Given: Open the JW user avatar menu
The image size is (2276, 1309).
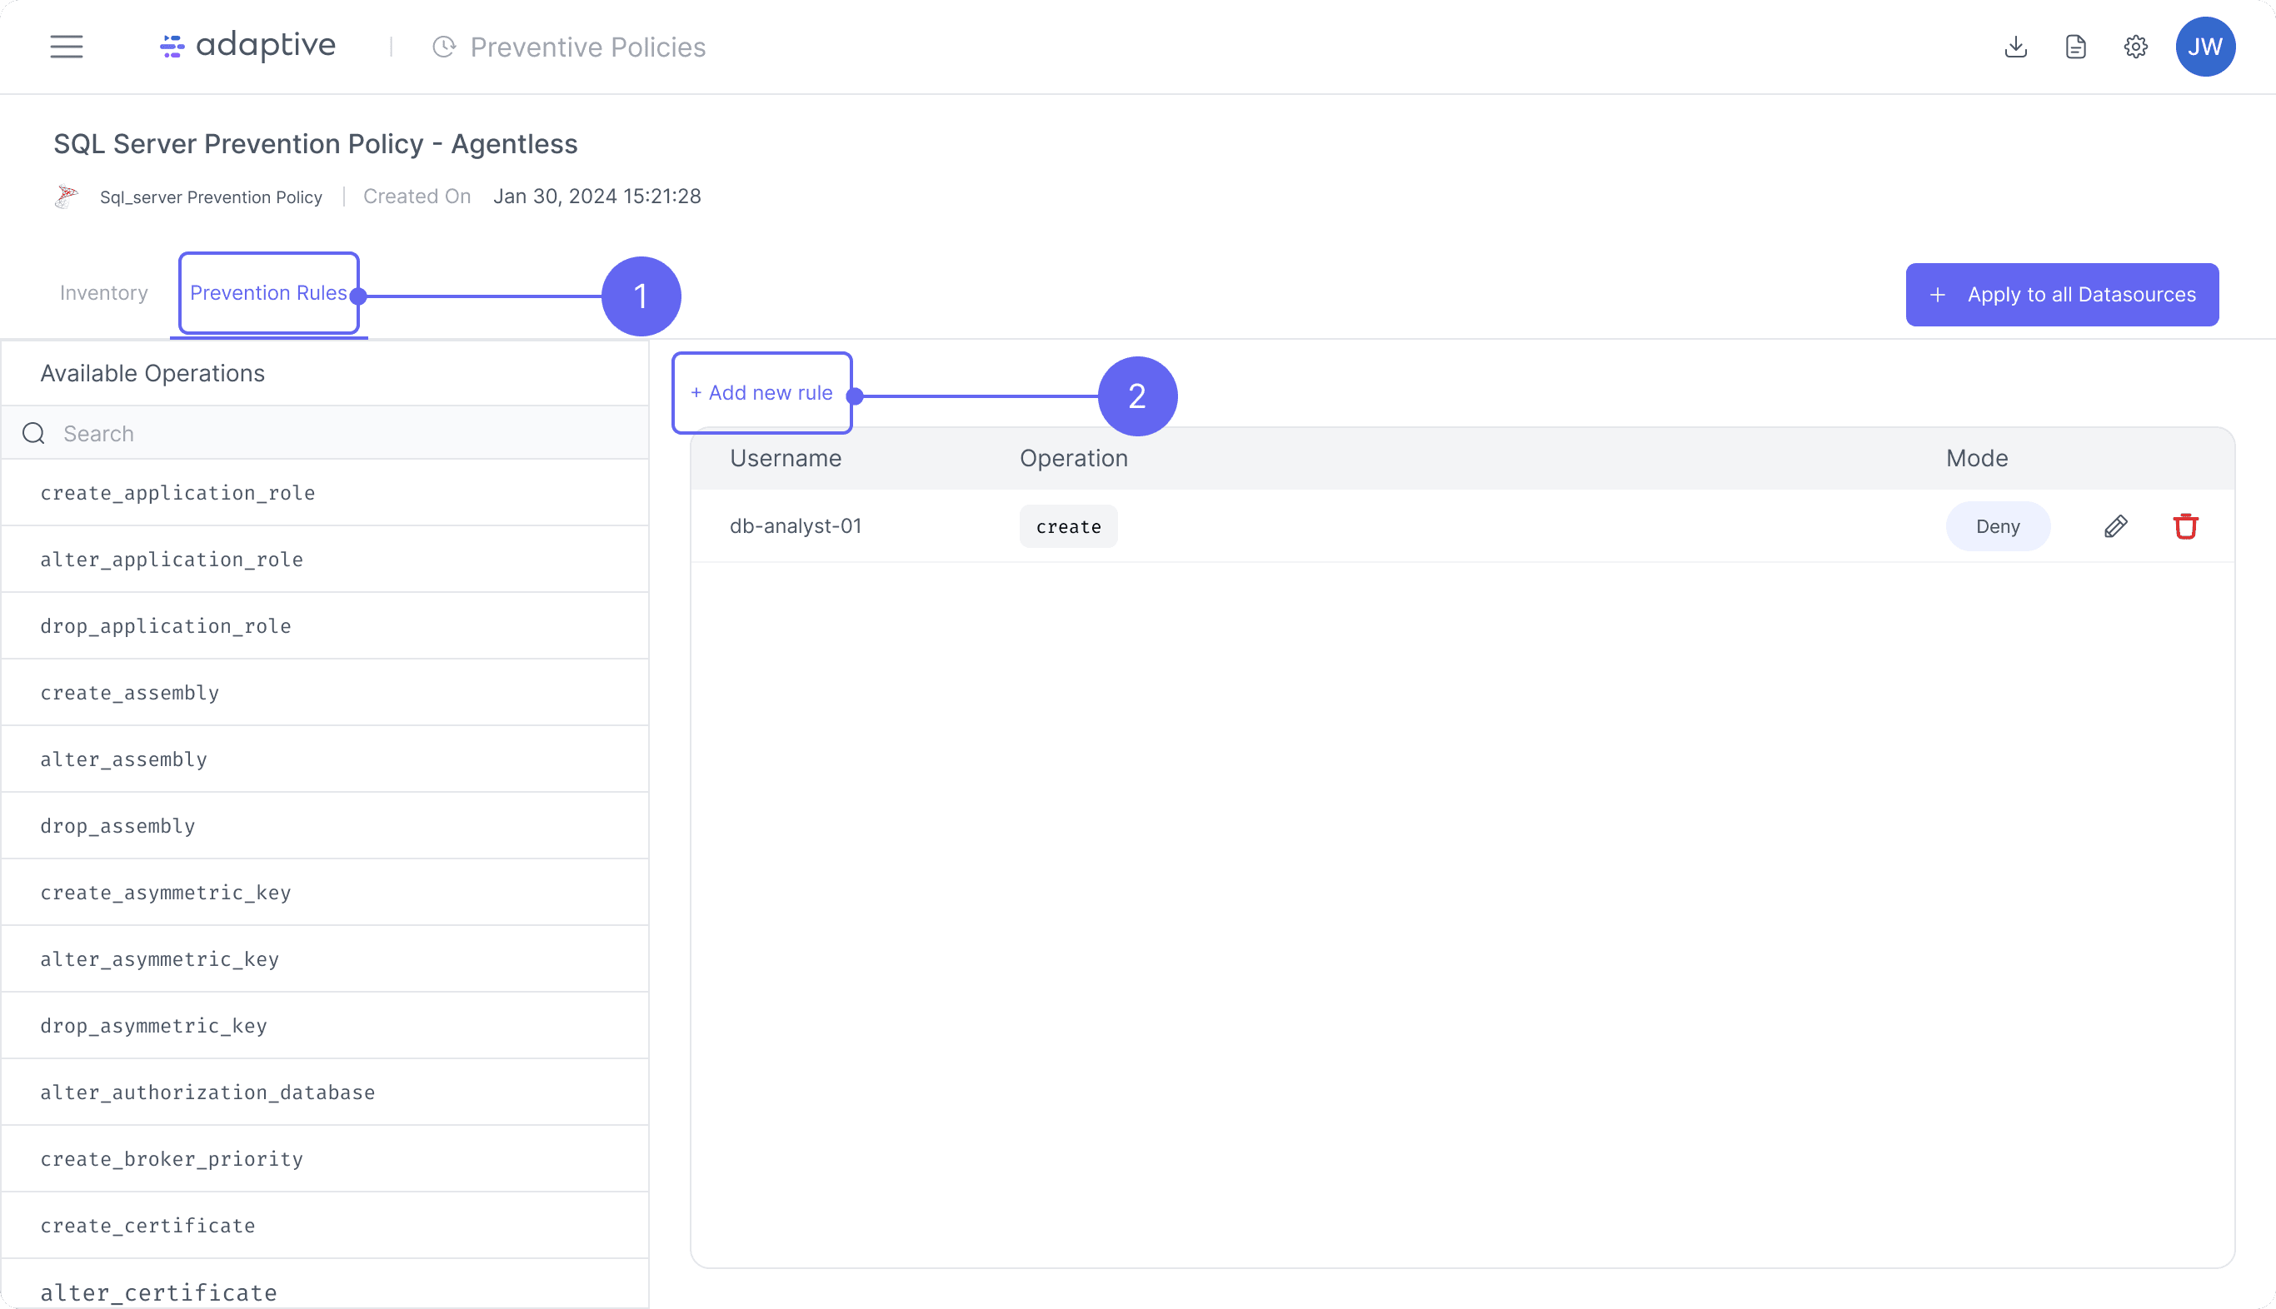Looking at the screenshot, I should point(2205,47).
